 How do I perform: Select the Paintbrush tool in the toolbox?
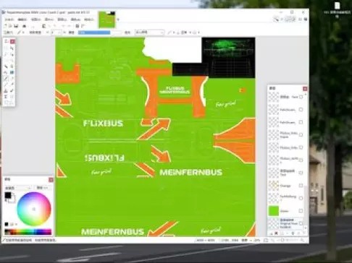click(x=6, y=79)
